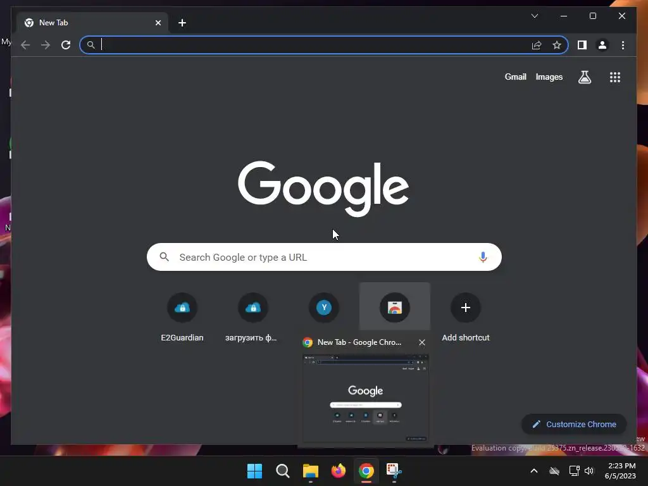Image resolution: width=648 pixels, height=486 pixels.
Task: Open Windows taskbar search
Action: tap(283, 471)
